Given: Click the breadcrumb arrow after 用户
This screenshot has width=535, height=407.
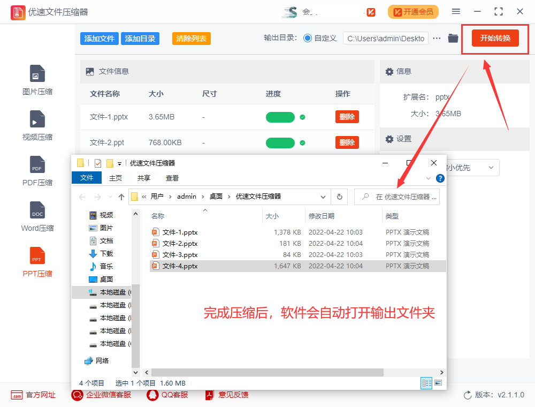Looking at the screenshot, I should click(170, 197).
